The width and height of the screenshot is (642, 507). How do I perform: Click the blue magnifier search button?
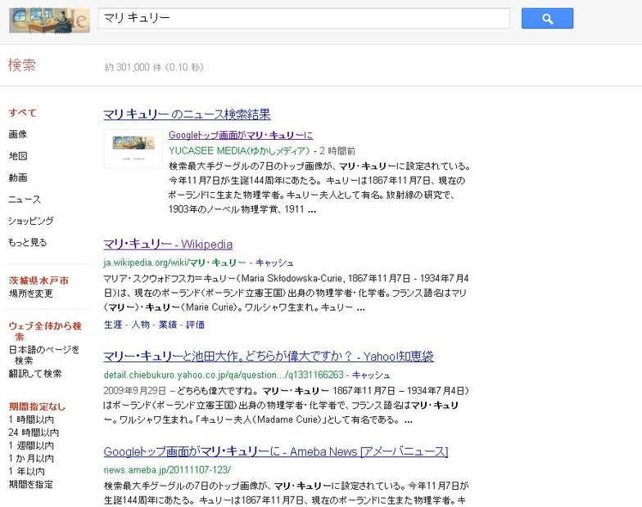(x=547, y=18)
